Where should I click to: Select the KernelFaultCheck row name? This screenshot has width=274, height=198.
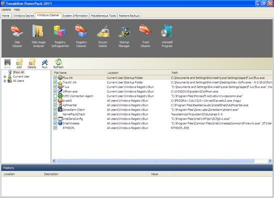74,114
